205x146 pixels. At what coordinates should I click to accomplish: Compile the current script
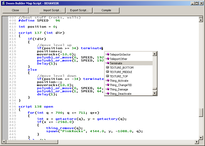(x=106, y=11)
